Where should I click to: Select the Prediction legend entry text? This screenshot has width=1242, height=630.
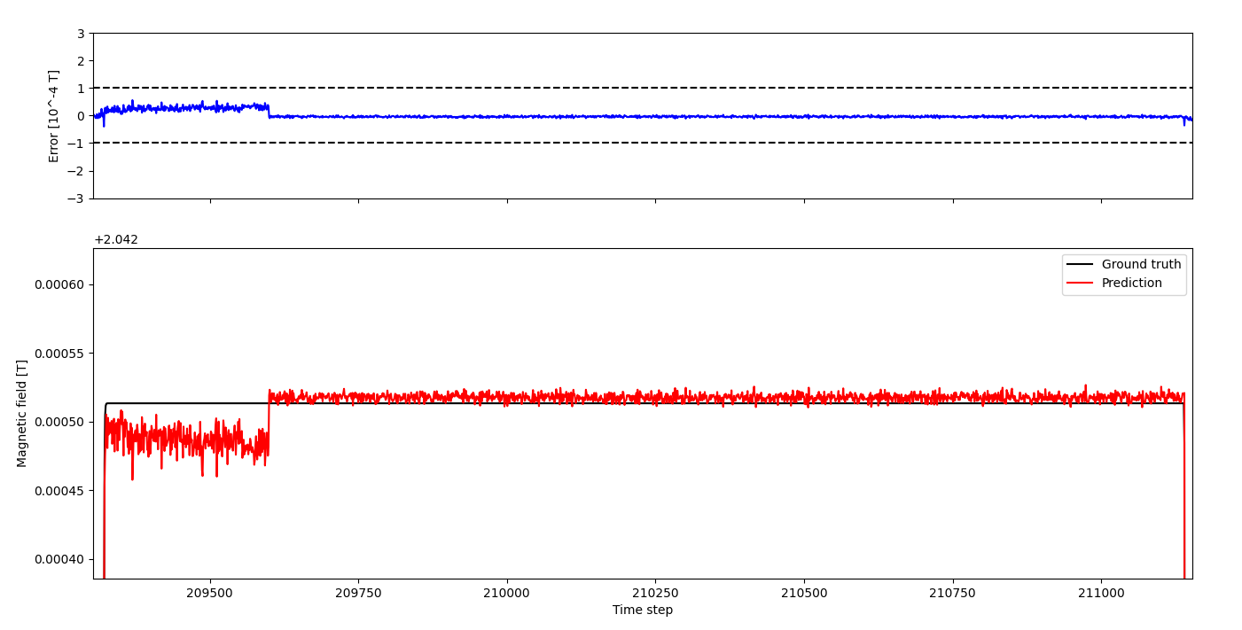(x=1131, y=284)
